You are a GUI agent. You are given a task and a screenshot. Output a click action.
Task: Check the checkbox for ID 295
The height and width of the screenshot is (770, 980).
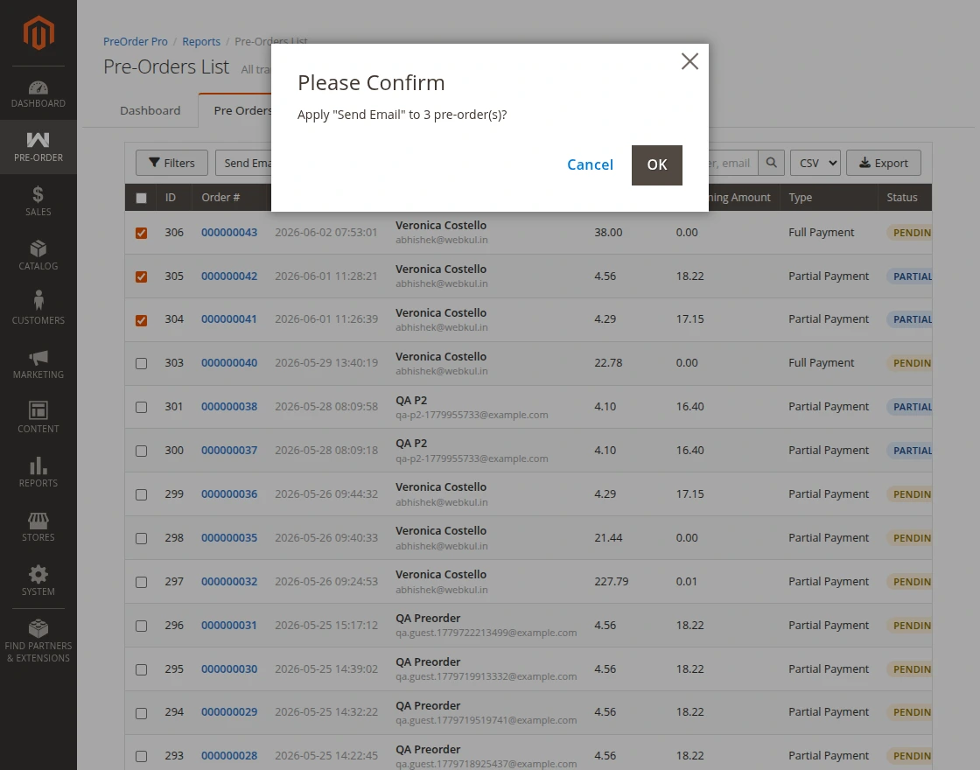[141, 670]
